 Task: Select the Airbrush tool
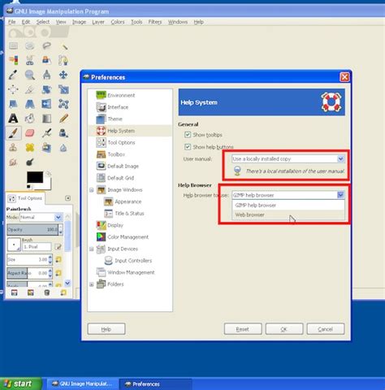[46, 133]
